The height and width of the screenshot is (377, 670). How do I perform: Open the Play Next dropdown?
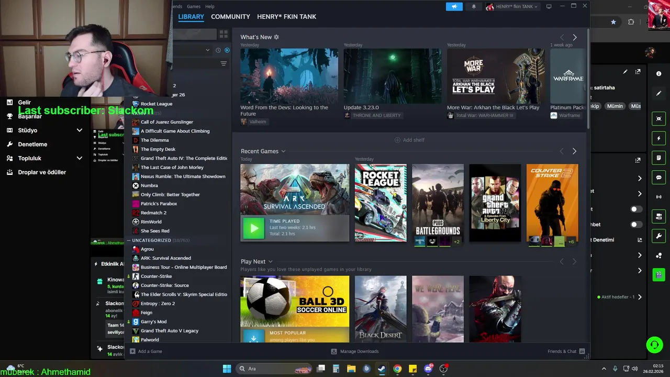coord(270,261)
